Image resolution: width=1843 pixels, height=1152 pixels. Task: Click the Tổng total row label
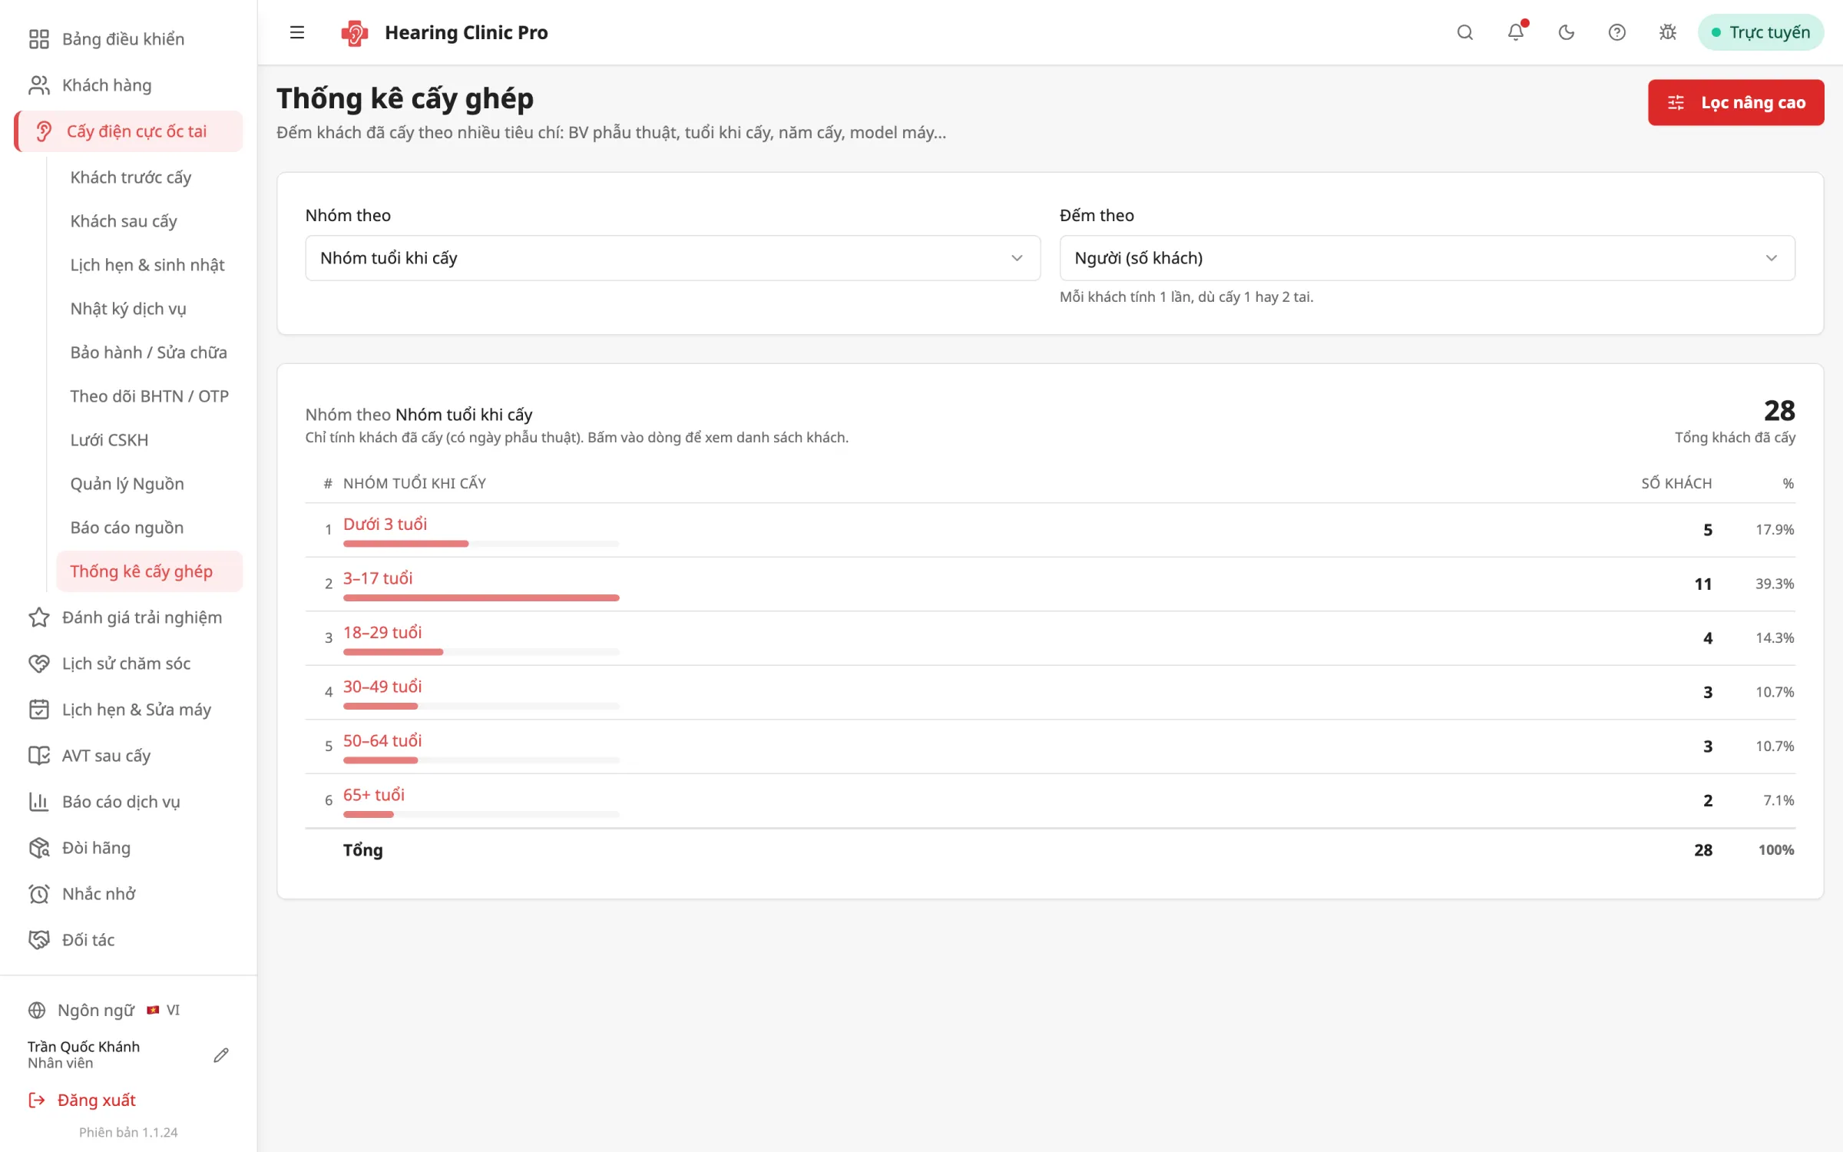click(x=363, y=850)
